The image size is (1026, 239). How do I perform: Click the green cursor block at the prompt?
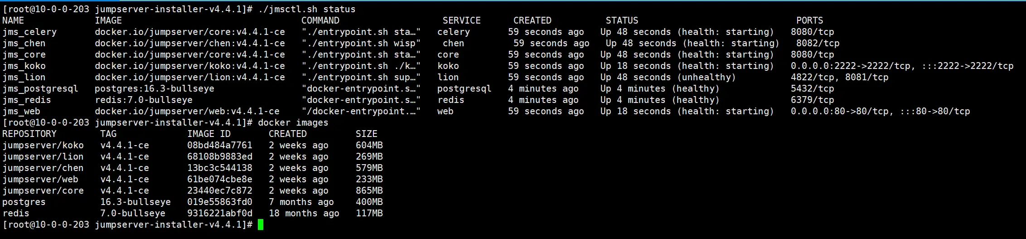(261, 224)
